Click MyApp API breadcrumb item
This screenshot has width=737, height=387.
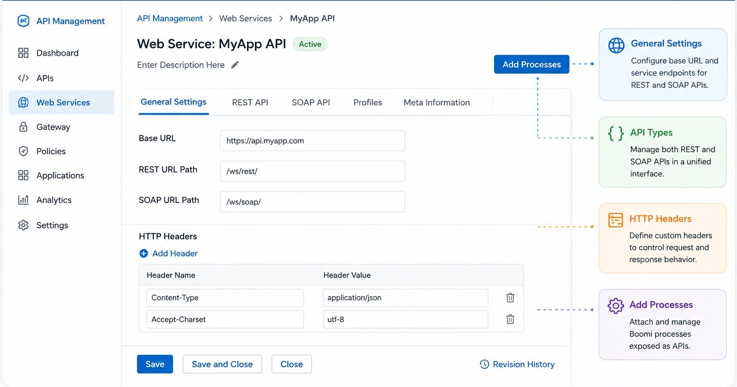tap(312, 18)
